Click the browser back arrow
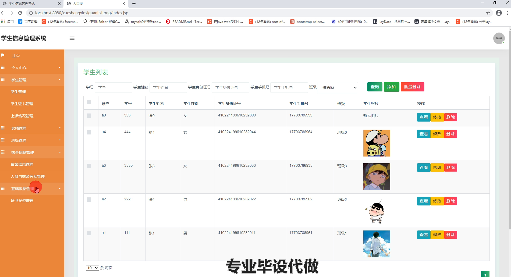511x277 pixels. pyautogui.click(x=3, y=13)
